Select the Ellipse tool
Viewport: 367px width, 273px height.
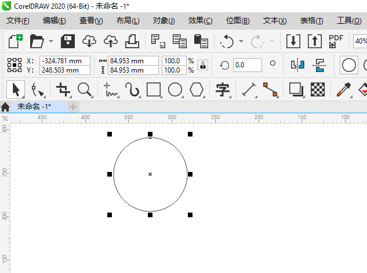pos(175,89)
